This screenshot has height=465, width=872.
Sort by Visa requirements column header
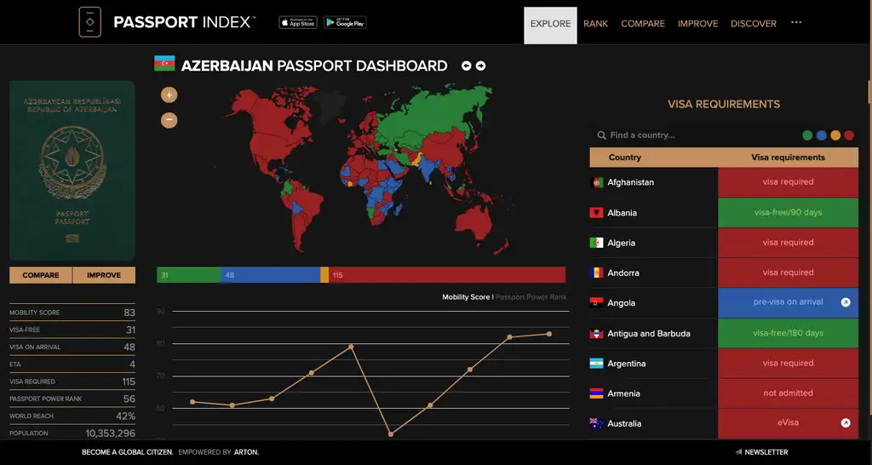(788, 158)
